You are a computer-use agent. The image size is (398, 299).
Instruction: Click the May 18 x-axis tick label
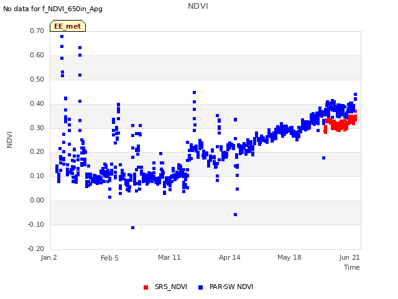289,257
